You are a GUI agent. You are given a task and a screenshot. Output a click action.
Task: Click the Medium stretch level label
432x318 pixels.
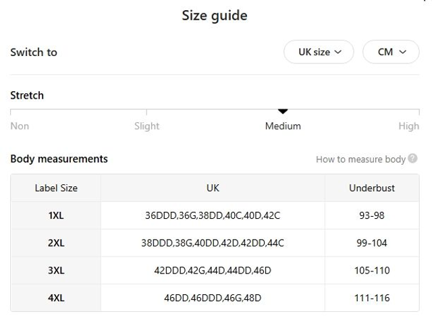point(283,126)
